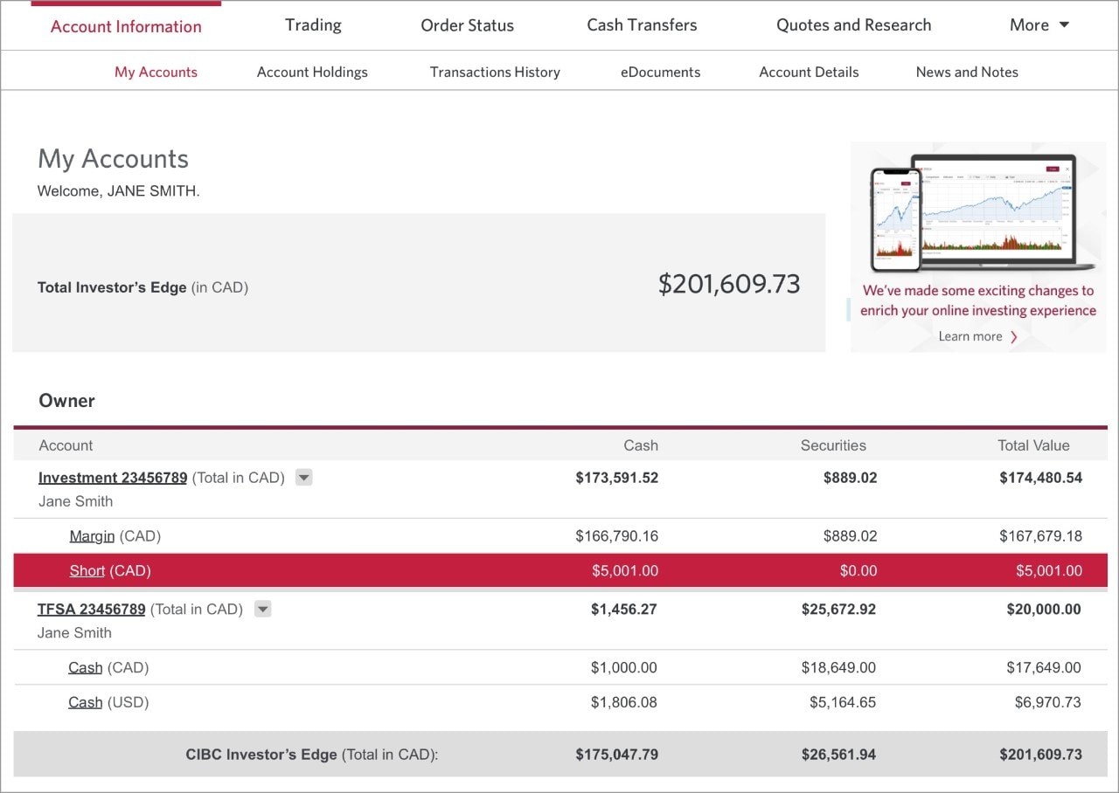This screenshot has width=1119, height=793.
Task: Click grand total cash $175,047.79
Action: click(x=617, y=755)
